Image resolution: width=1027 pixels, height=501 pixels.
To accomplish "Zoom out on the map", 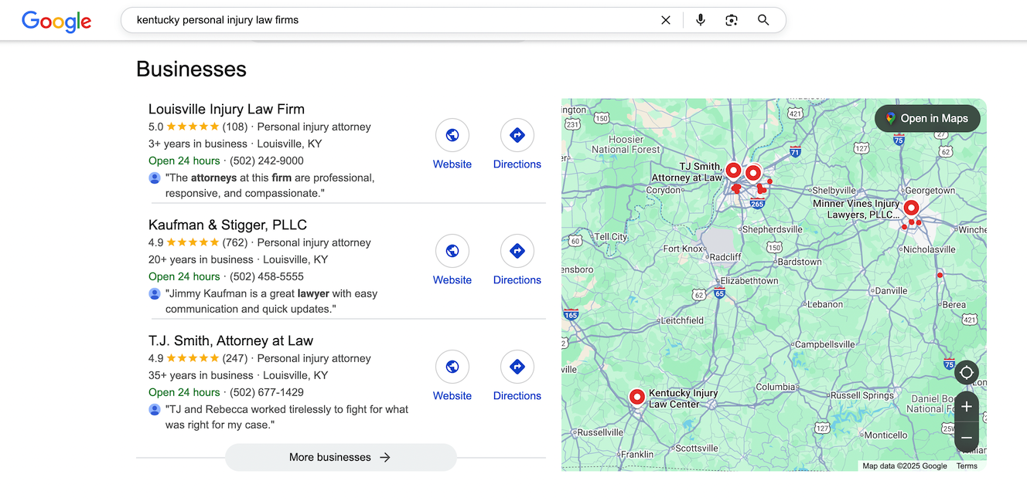I will click(x=967, y=438).
